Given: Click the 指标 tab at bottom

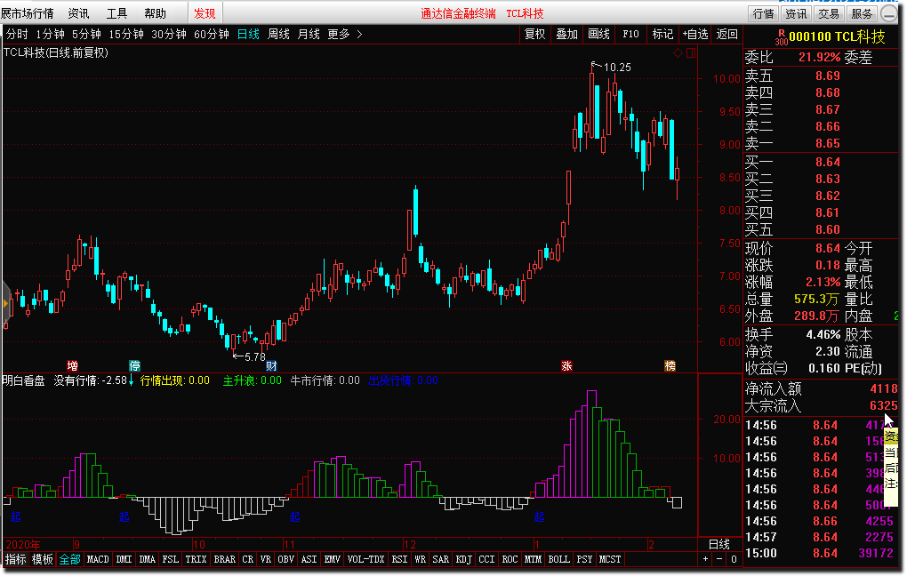Looking at the screenshot, I should pos(16,559).
